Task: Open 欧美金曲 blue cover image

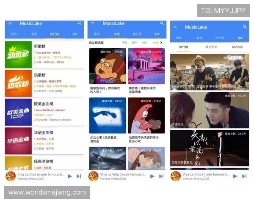Action: coord(18,112)
